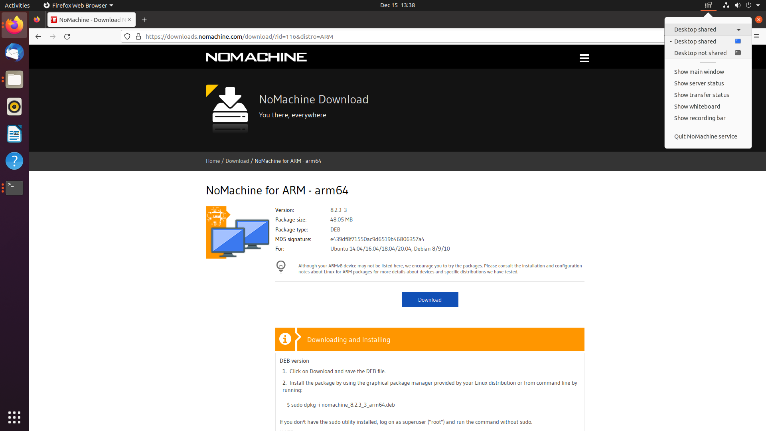
Task: Open Firefox from the Ubuntu dock
Action: 14,25
